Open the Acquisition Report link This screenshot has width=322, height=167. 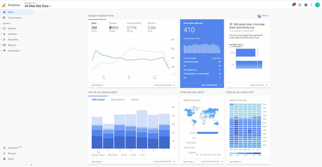(164, 162)
